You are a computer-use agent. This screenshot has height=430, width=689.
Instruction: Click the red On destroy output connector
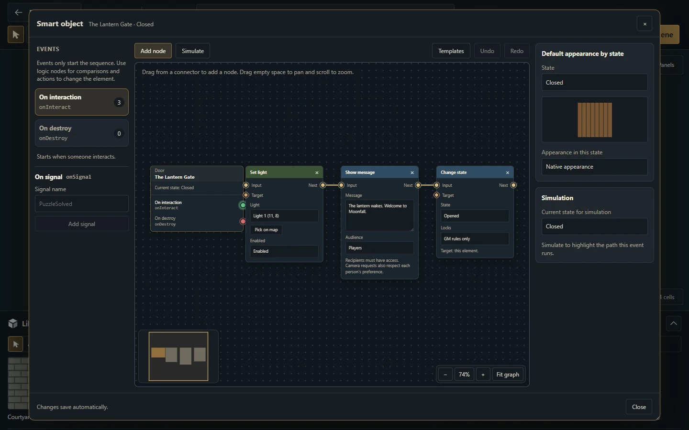(x=243, y=221)
